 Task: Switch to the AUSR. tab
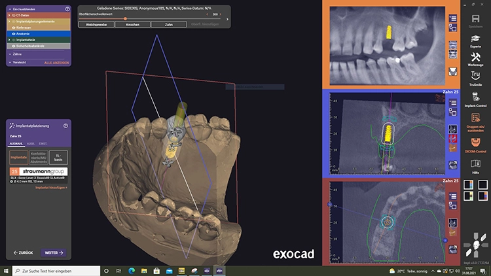point(31,144)
